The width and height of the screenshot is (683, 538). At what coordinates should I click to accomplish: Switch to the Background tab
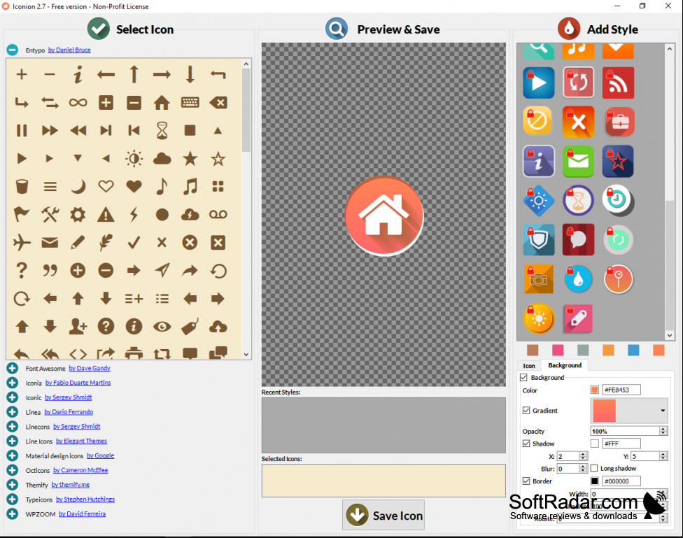tap(565, 365)
